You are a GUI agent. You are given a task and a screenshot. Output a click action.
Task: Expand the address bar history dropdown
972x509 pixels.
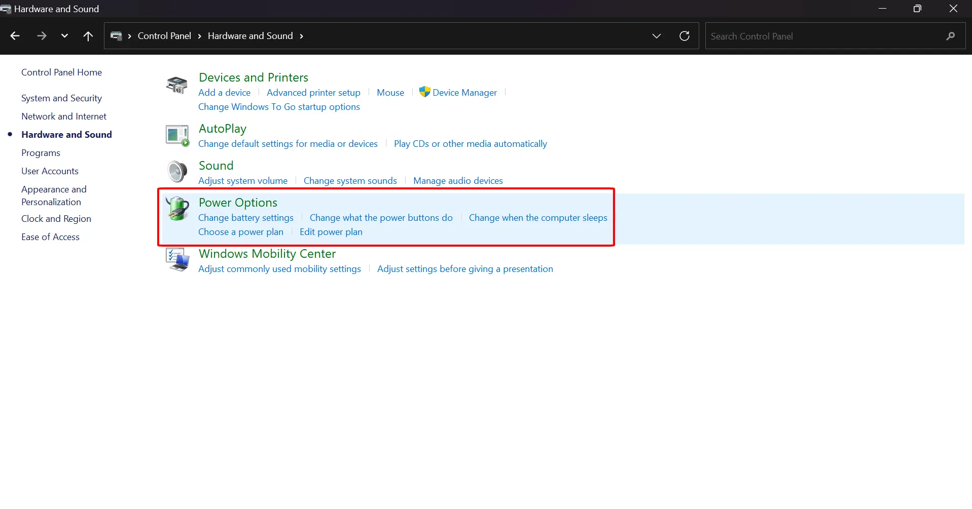[x=657, y=36]
